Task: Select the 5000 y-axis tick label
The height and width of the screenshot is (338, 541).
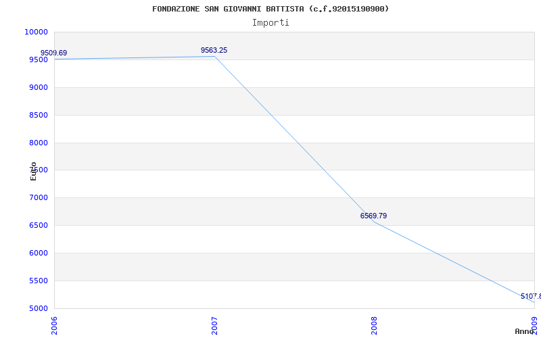Action: 38,308
